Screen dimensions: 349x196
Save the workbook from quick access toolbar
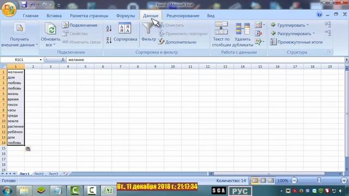[24, 5]
